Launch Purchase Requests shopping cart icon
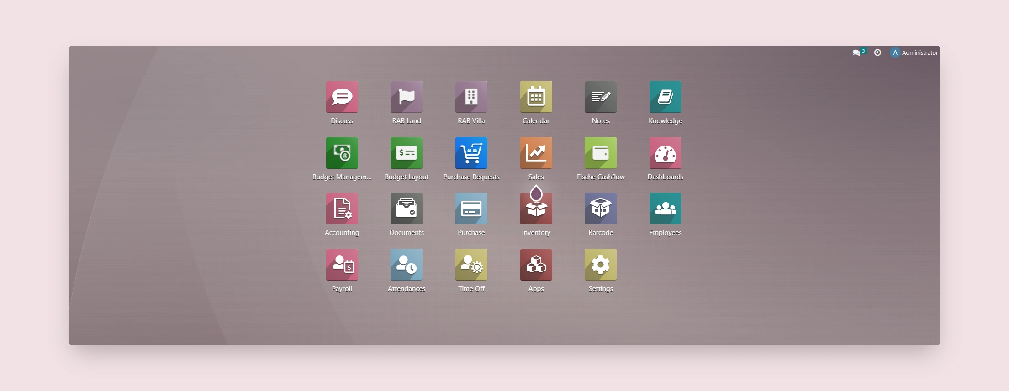1009x391 pixels. coord(471,153)
